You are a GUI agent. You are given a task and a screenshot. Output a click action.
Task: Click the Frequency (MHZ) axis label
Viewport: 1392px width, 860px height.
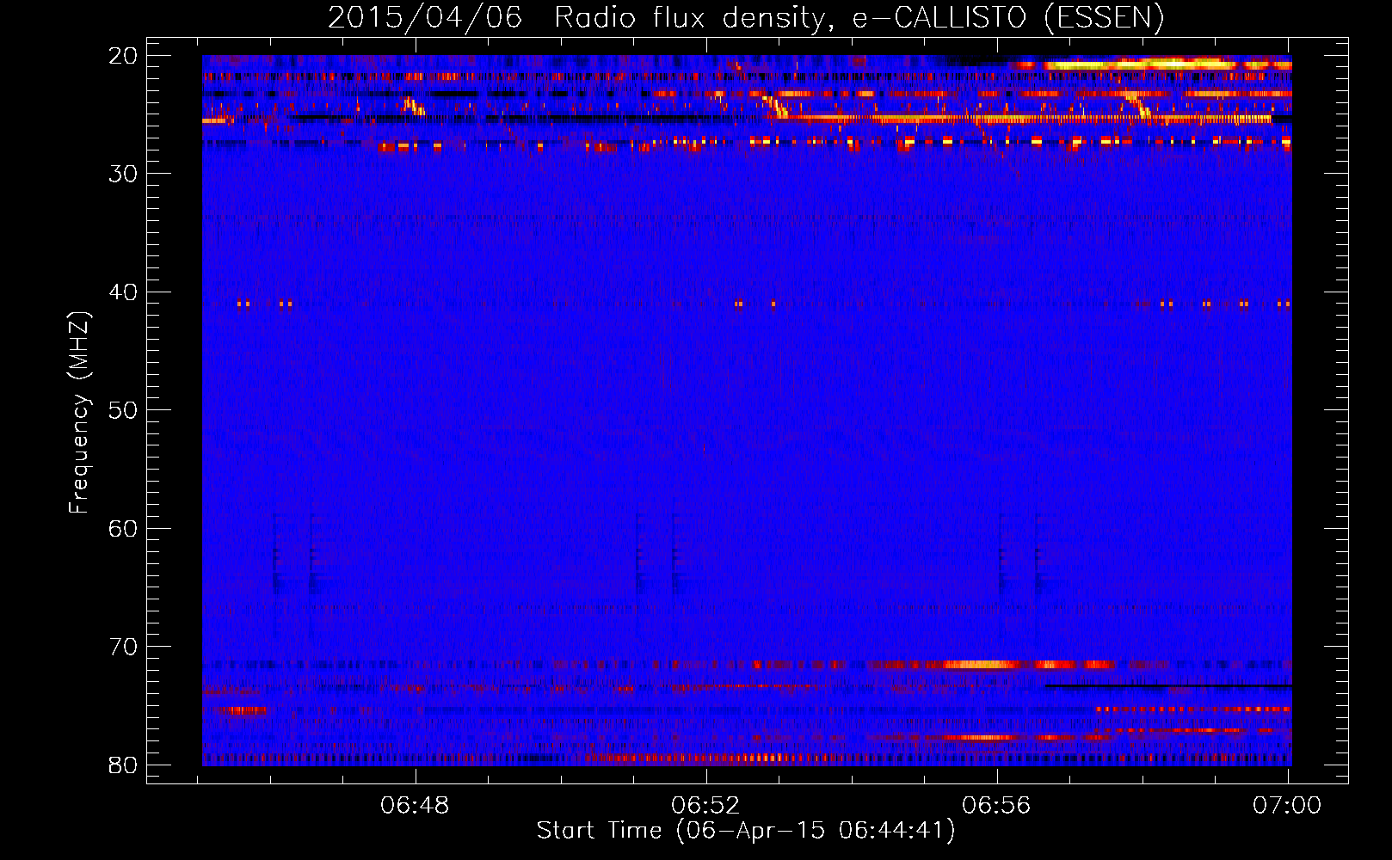click(79, 412)
